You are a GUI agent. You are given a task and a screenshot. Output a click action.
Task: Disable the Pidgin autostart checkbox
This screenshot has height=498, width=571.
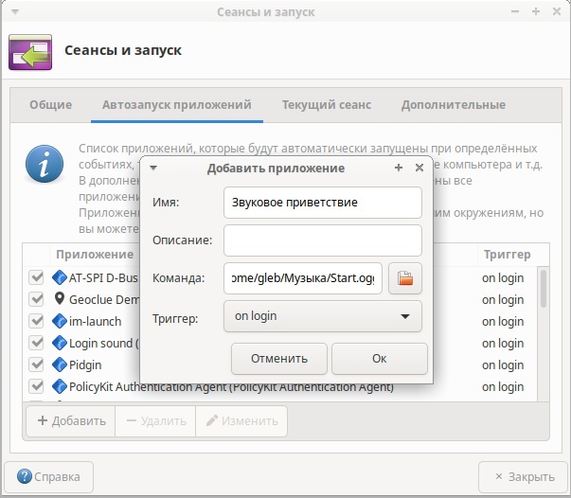(37, 365)
